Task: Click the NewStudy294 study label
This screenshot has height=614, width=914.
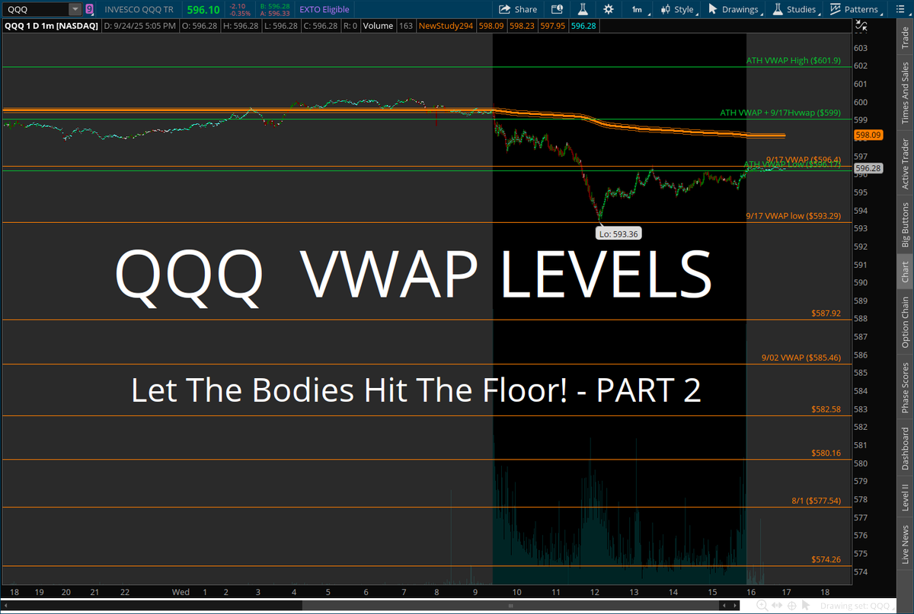Action: 447,25
